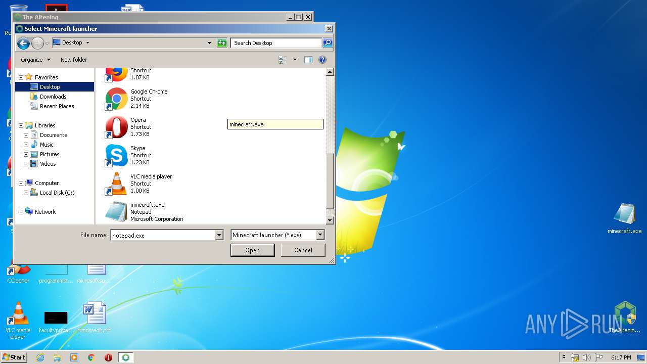This screenshot has height=364, width=647.
Task: Click the File name input field
Action: click(163, 235)
